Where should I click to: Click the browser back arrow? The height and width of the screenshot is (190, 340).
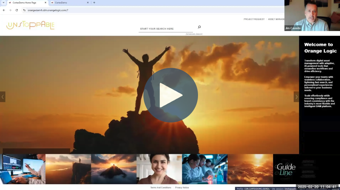[4, 10]
